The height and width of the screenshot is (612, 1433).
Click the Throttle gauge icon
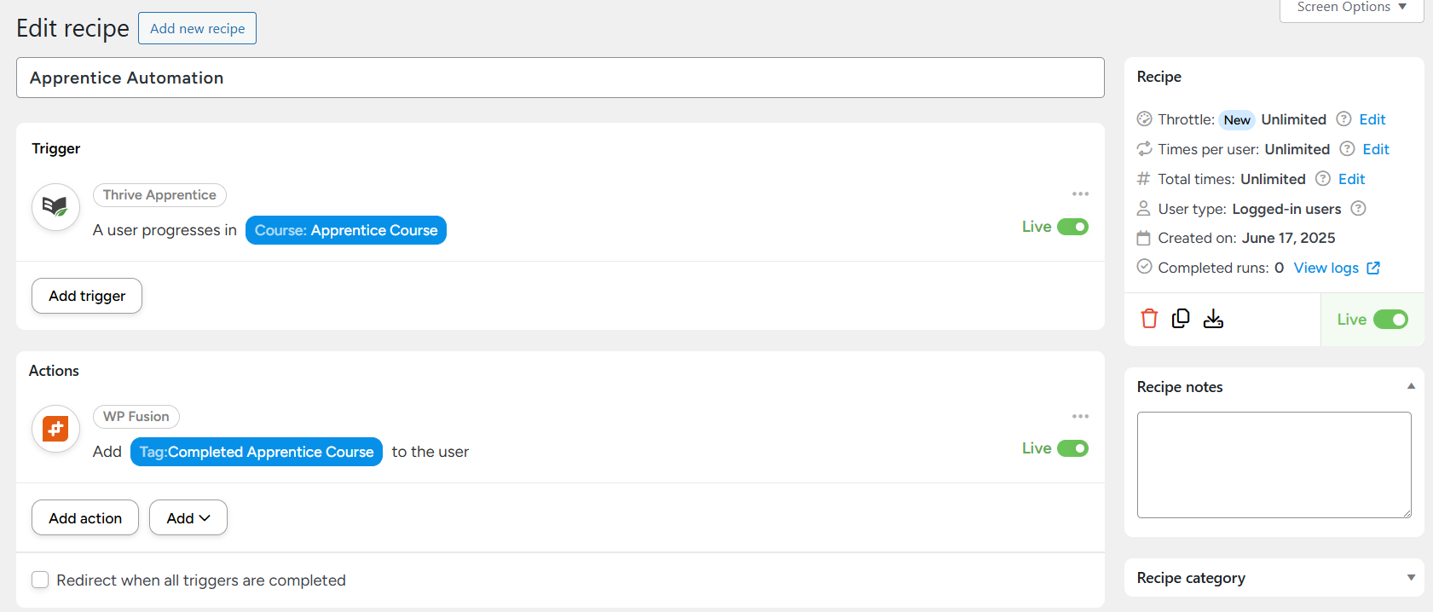pos(1144,118)
